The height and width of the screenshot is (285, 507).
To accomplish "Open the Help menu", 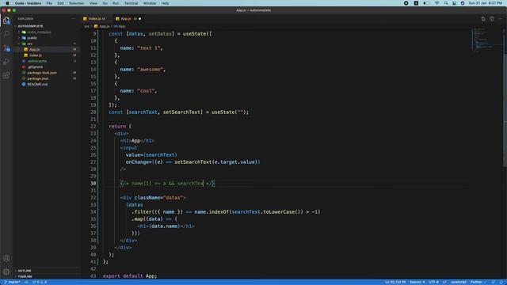I will pos(166,3).
